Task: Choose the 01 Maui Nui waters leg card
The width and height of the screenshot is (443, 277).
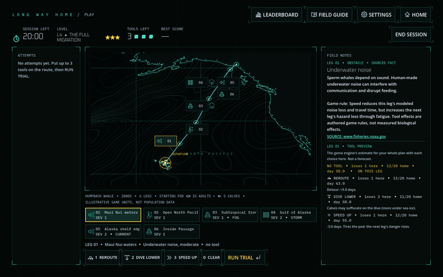Action: (x=113, y=215)
